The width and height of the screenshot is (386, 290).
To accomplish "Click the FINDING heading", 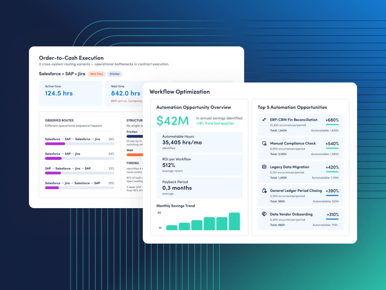I will pyautogui.click(x=133, y=163).
